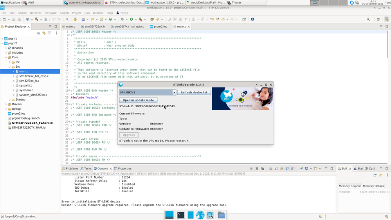The image size is (391, 220).
Task: Click the Refresh device list button
Action: tap(194, 92)
